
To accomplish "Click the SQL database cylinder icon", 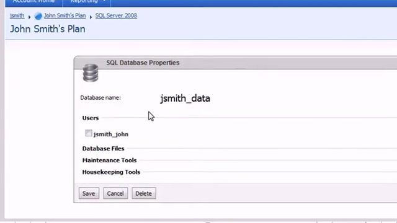I will [x=91, y=73].
